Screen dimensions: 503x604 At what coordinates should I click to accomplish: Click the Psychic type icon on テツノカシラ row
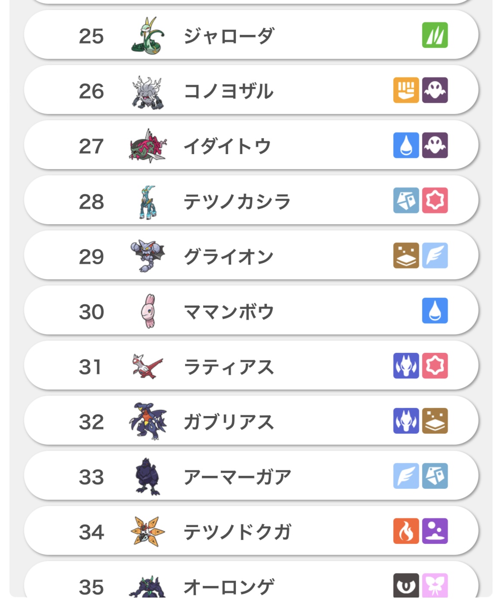pyautogui.click(x=435, y=200)
